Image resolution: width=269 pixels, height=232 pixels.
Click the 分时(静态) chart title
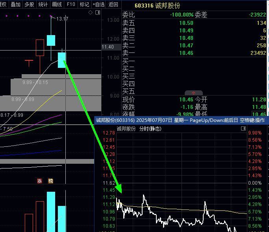click(150, 129)
